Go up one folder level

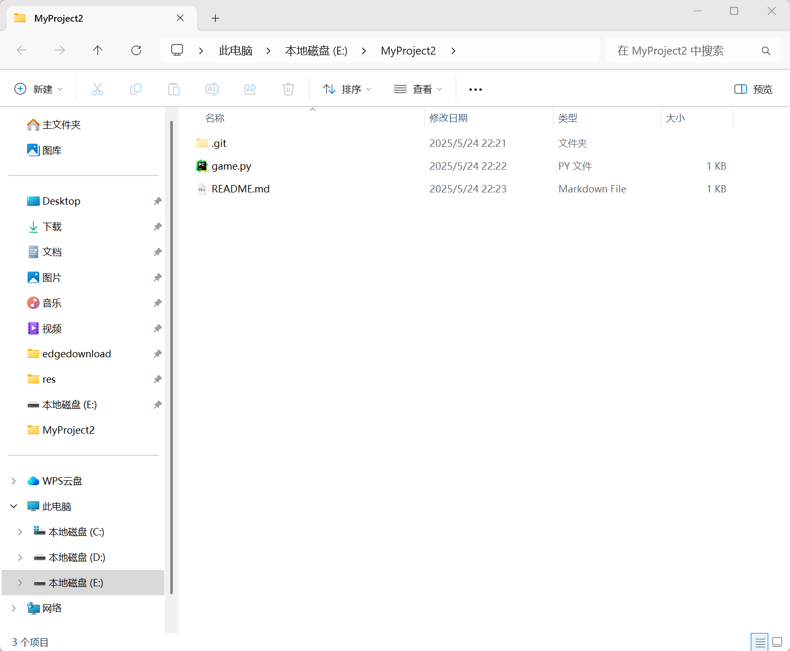[x=98, y=50]
